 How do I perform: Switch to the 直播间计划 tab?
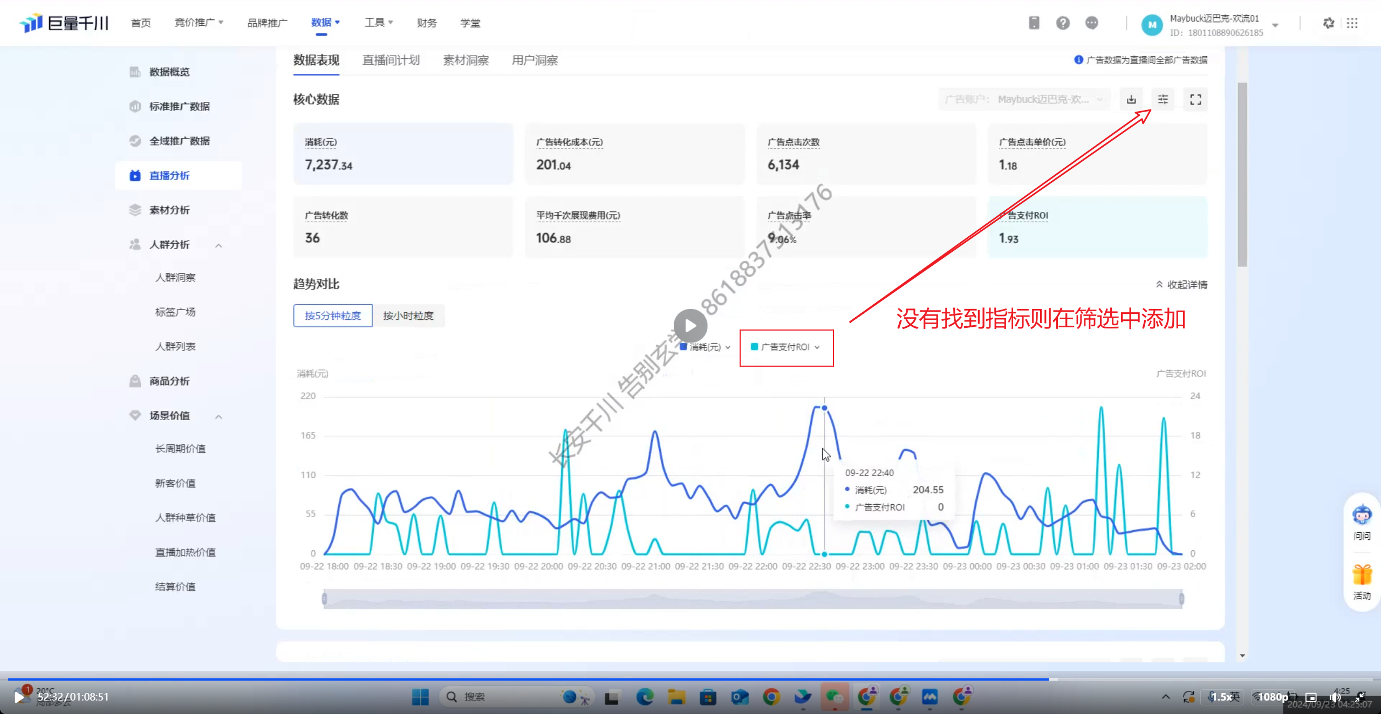point(391,60)
